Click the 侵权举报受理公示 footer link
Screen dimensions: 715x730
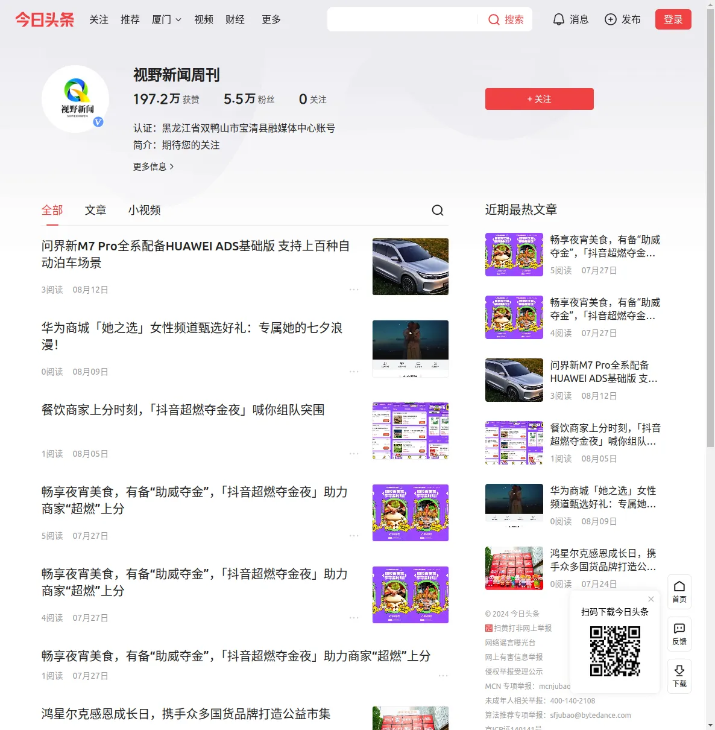(x=514, y=671)
